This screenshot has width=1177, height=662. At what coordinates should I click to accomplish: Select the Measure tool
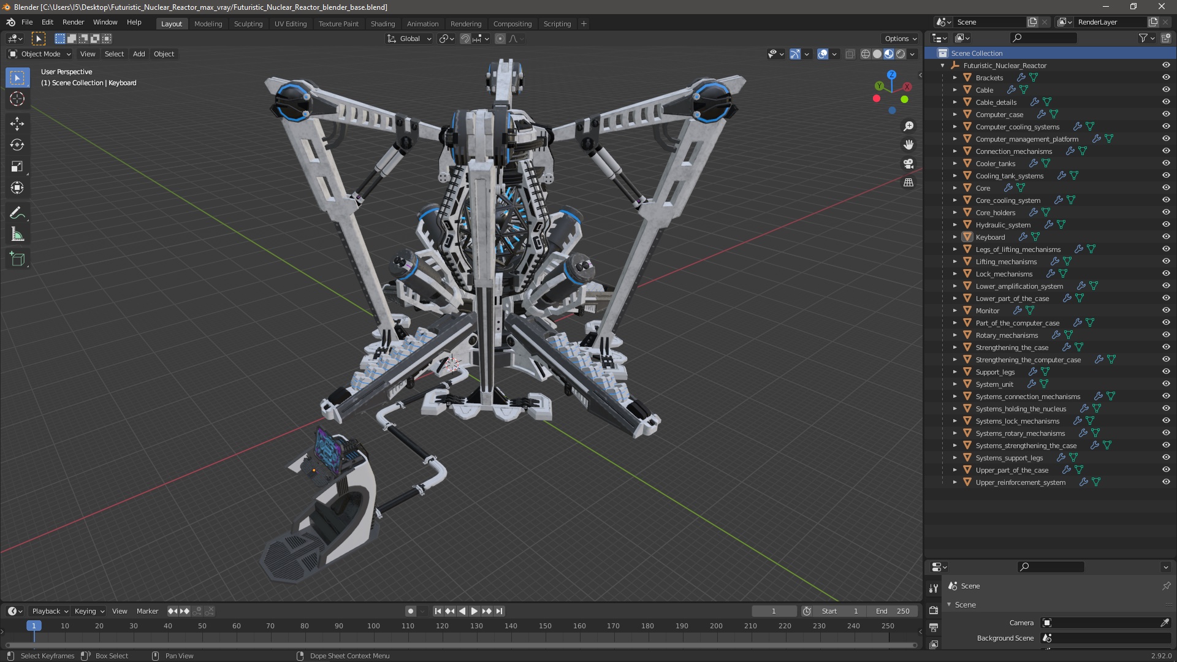(x=17, y=235)
